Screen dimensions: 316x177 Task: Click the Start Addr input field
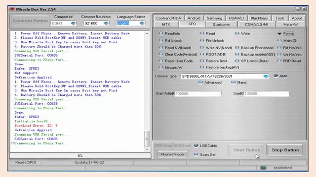pos(198,94)
